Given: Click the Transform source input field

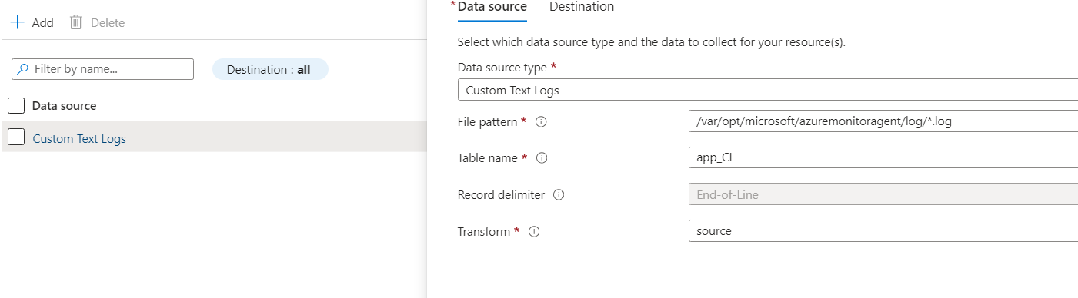Looking at the screenshot, I should pos(883,230).
